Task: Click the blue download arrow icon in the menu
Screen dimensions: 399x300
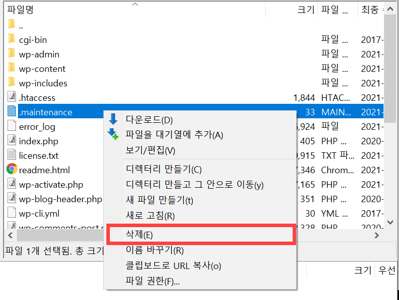Action: coord(113,119)
